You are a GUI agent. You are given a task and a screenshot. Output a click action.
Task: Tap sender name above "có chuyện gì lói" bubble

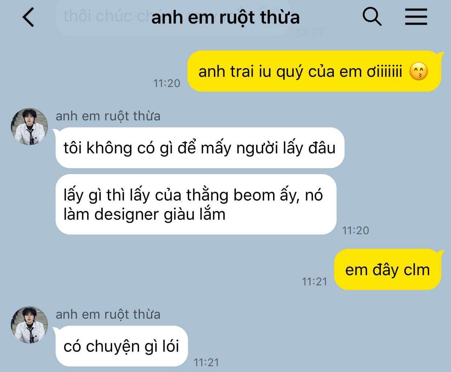108,314
